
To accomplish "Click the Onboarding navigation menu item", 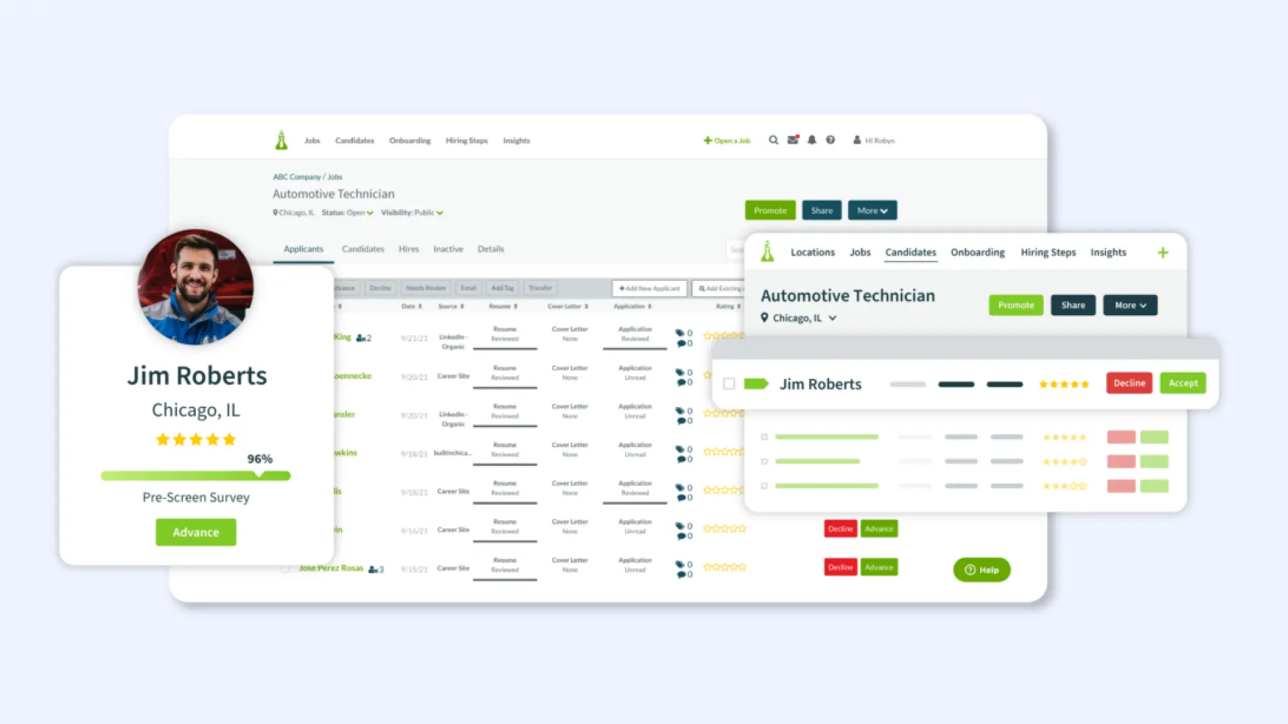I will [x=410, y=141].
